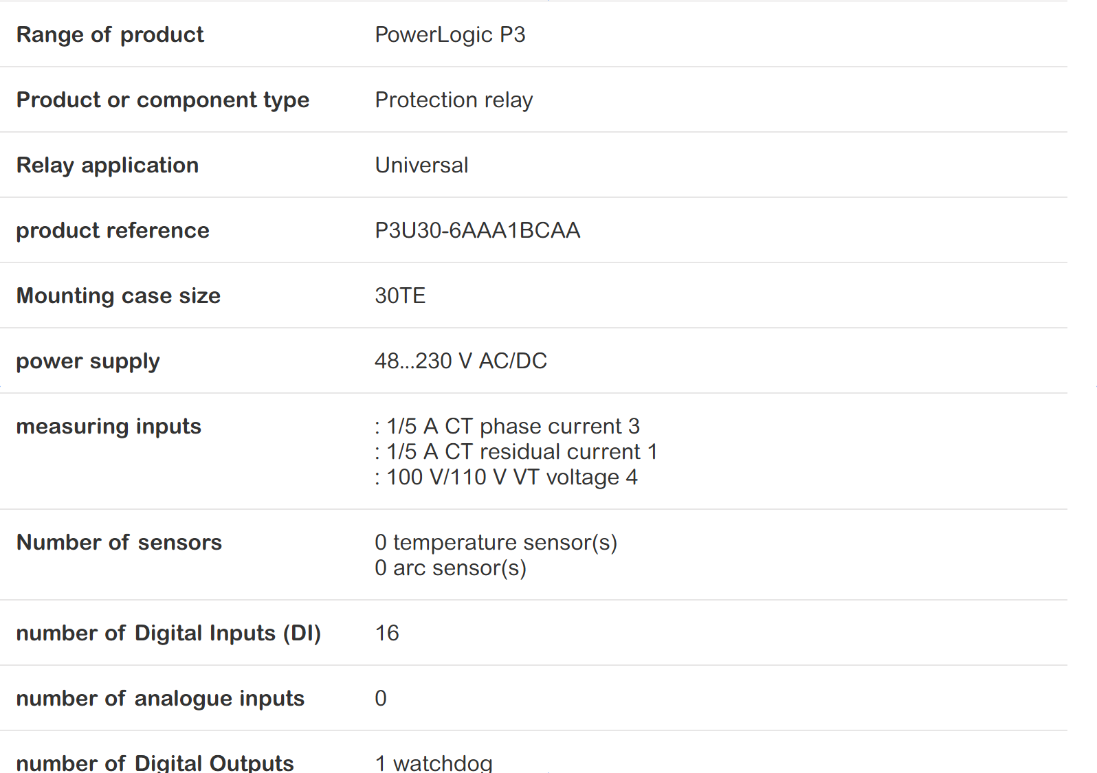Select the 'power supply' label
This screenshot has width=1097, height=773.
point(88,361)
